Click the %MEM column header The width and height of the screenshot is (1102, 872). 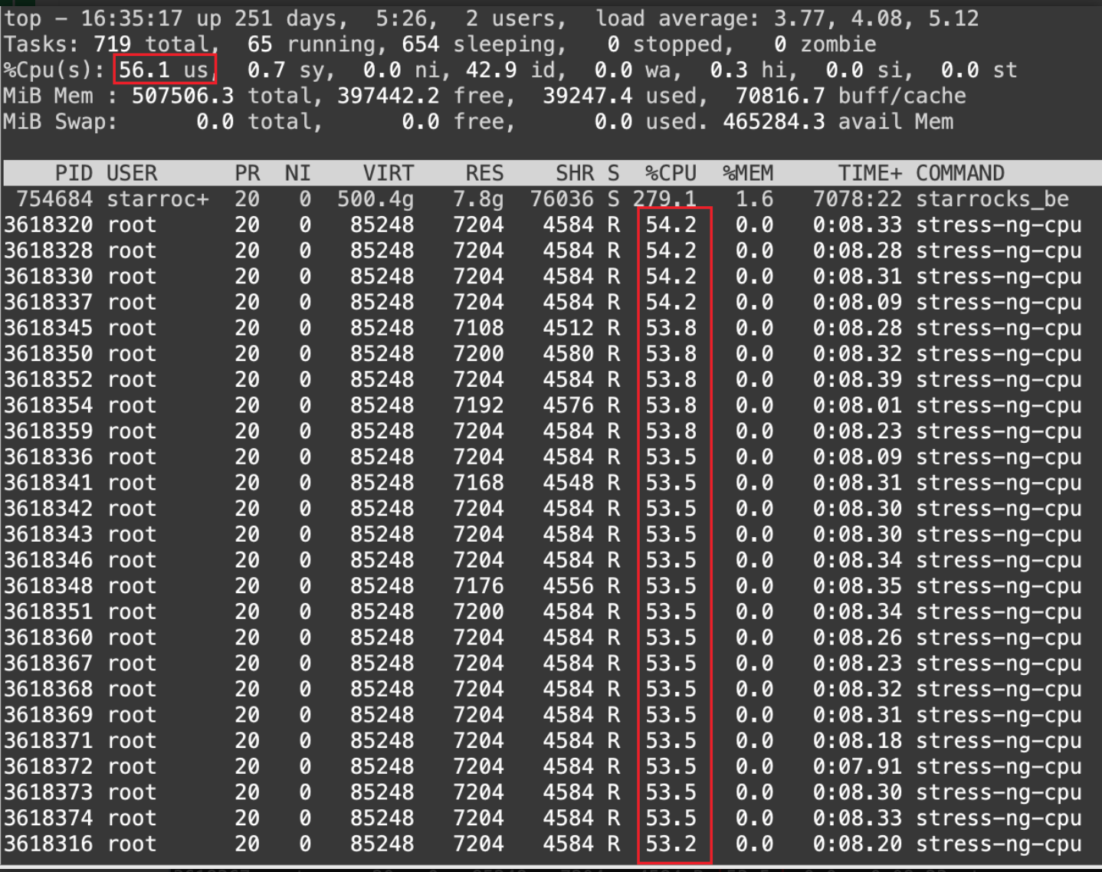pos(747,173)
